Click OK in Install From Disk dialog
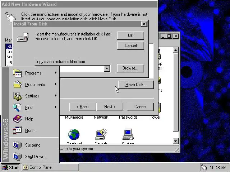 coord(130,35)
